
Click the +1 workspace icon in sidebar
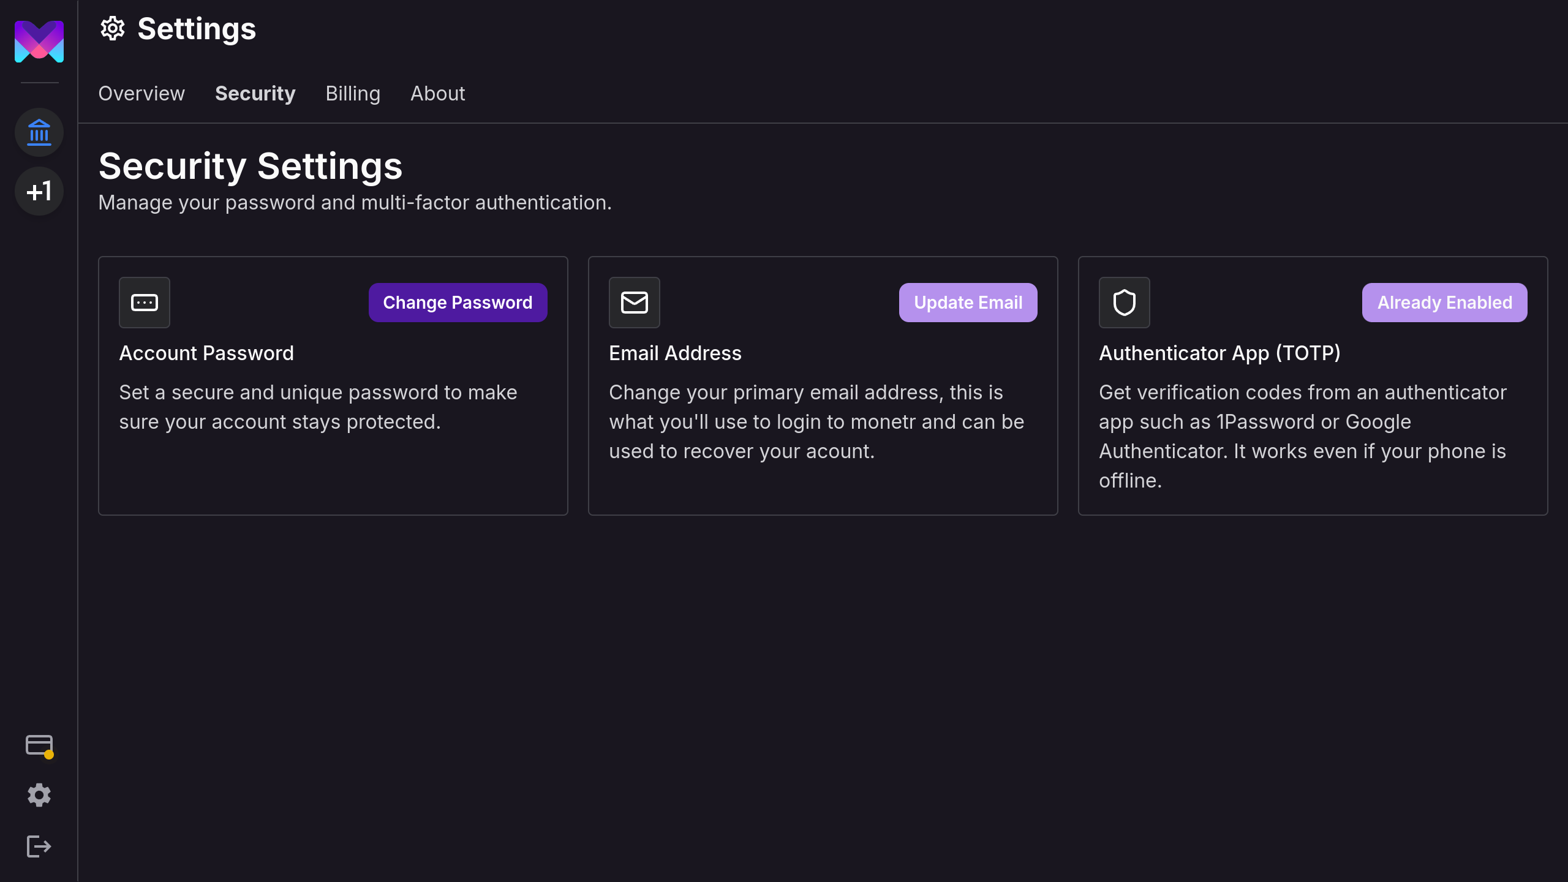click(x=39, y=190)
